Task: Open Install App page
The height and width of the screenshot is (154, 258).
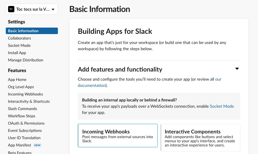Action: tap(17, 53)
